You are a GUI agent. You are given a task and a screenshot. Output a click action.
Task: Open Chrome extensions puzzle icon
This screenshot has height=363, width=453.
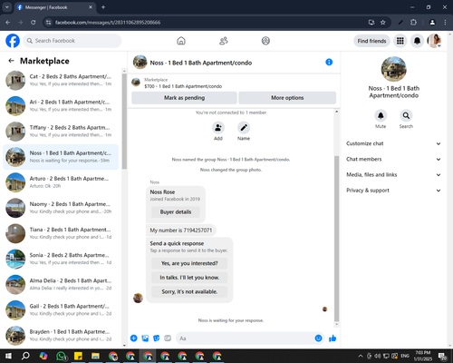coord(413,23)
